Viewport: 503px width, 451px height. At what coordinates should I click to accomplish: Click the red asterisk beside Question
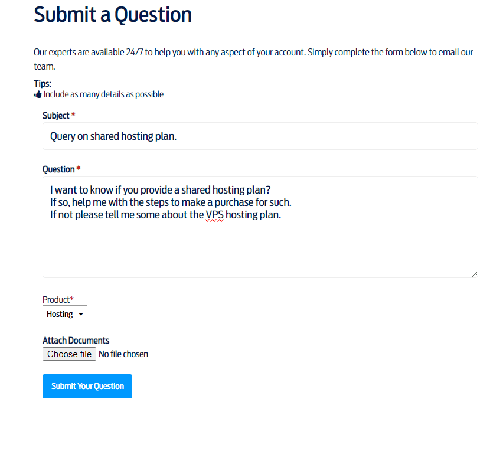pyautogui.click(x=79, y=169)
